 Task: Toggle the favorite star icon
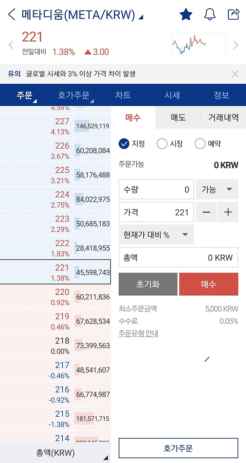coord(186,14)
